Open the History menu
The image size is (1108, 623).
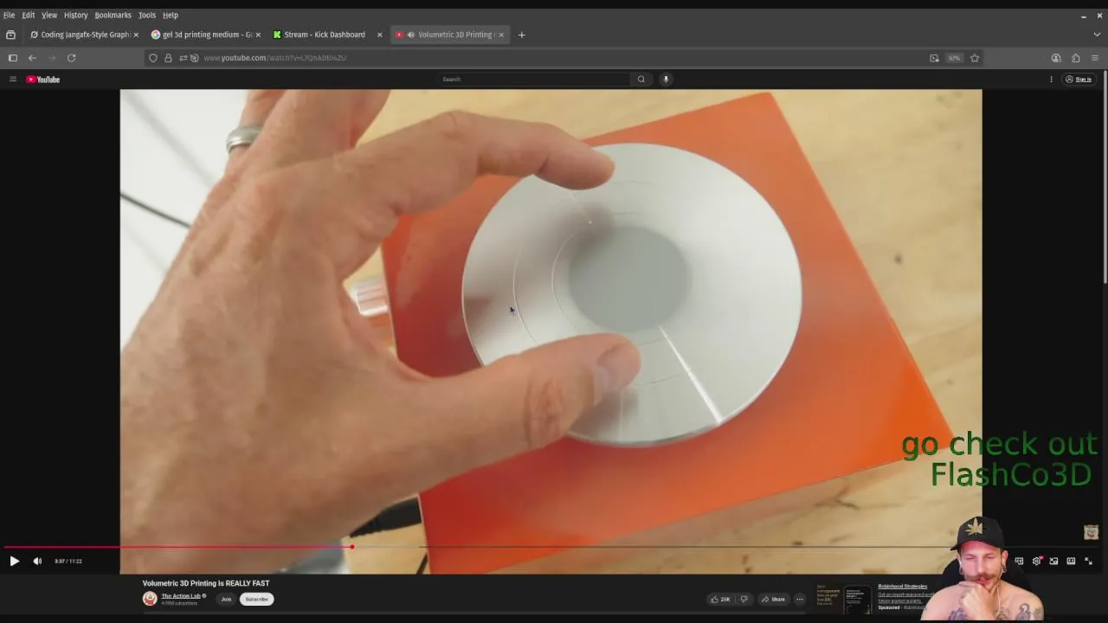[x=75, y=15]
